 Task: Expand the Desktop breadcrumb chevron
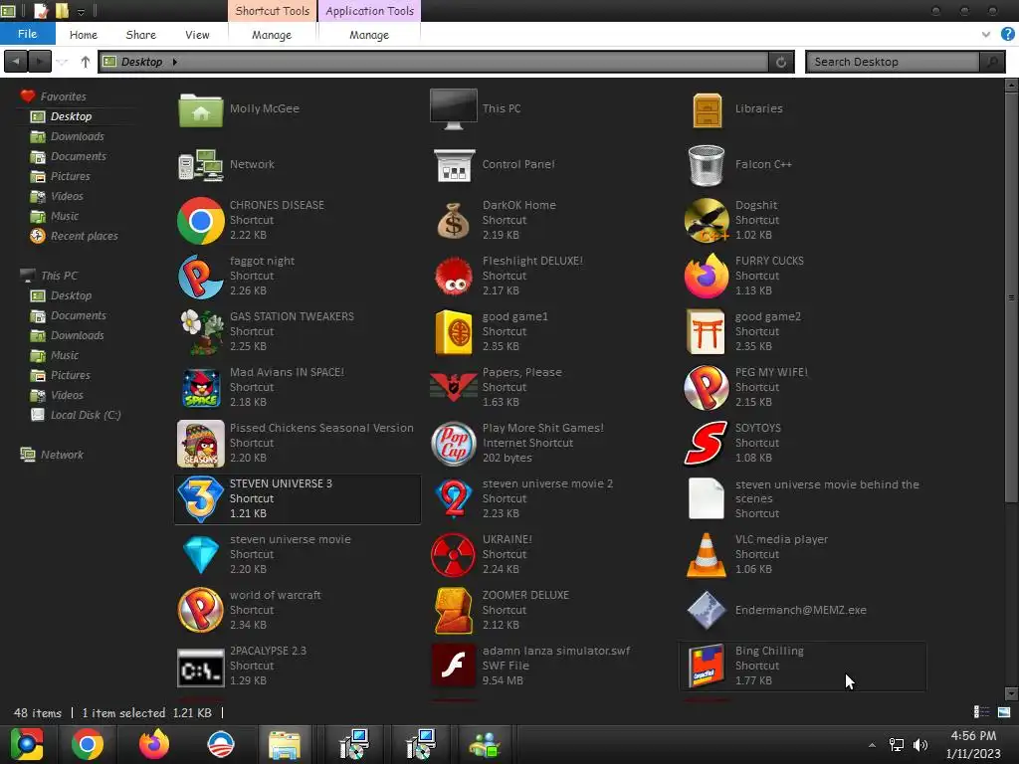coord(175,62)
